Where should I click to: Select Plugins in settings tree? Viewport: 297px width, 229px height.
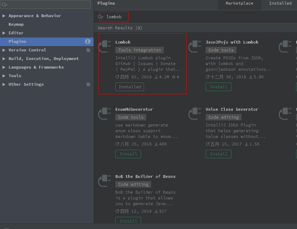pos(47,41)
